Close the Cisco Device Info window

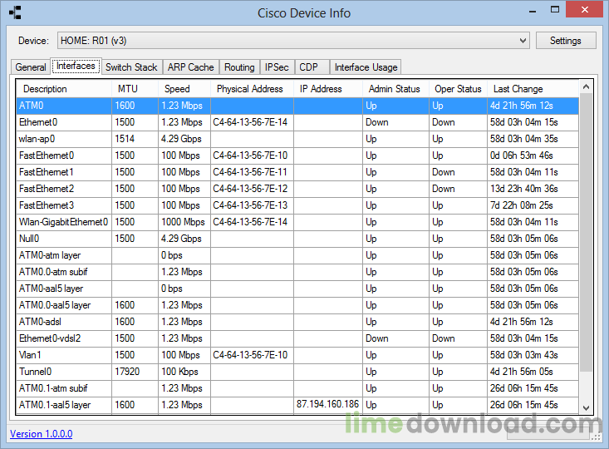click(x=585, y=10)
